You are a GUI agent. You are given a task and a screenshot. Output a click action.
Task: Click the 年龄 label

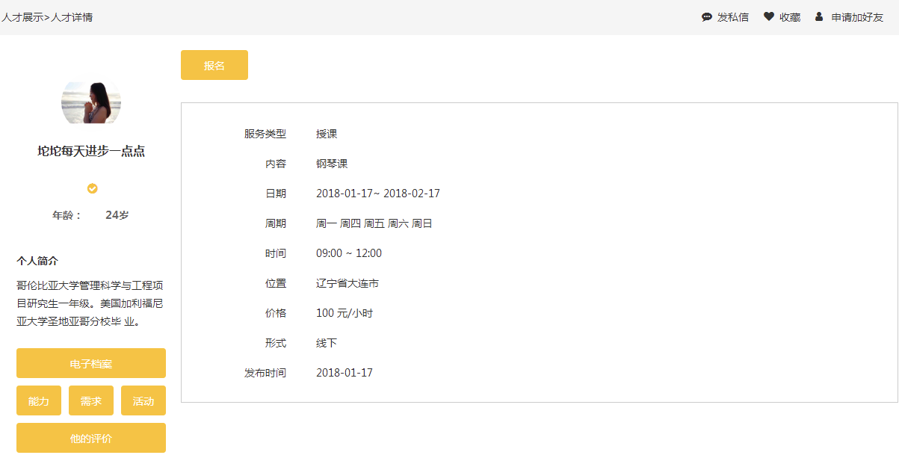pos(67,215)
